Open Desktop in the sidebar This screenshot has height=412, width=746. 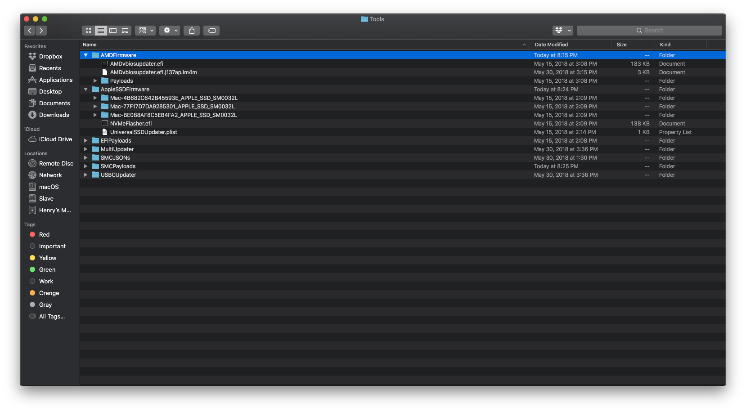click(x=50, y=92)
